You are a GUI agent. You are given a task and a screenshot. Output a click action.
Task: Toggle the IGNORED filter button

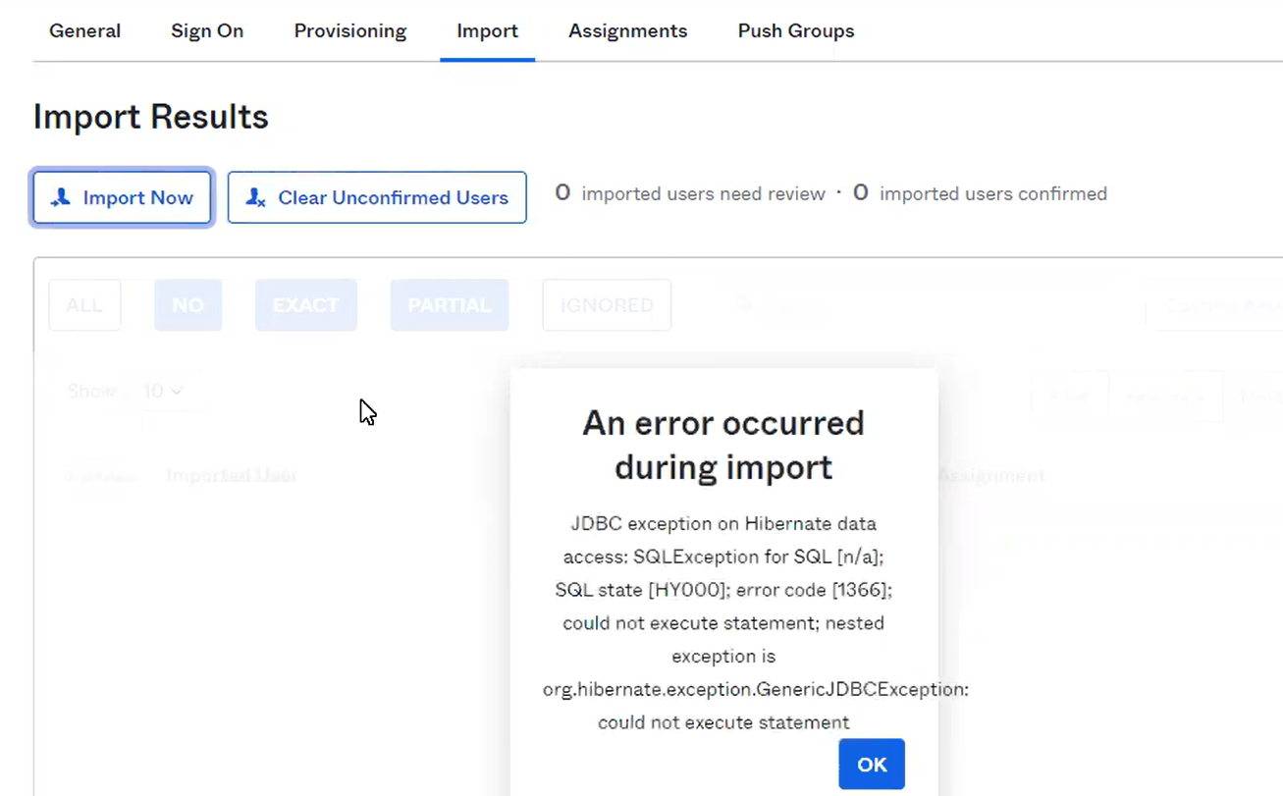point(606,305)
